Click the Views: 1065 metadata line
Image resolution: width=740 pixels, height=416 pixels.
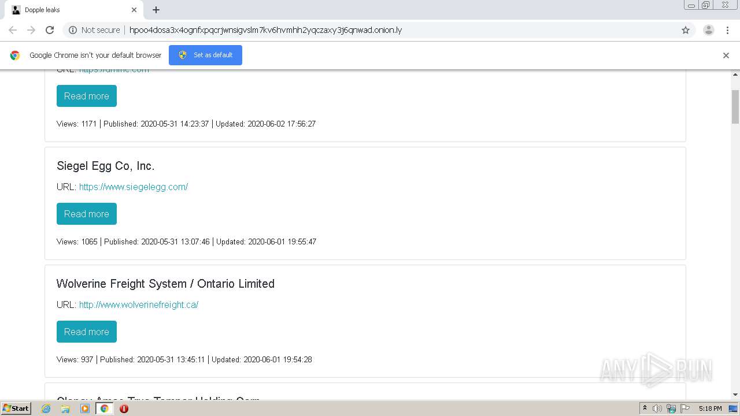click(x=186, y=242)
